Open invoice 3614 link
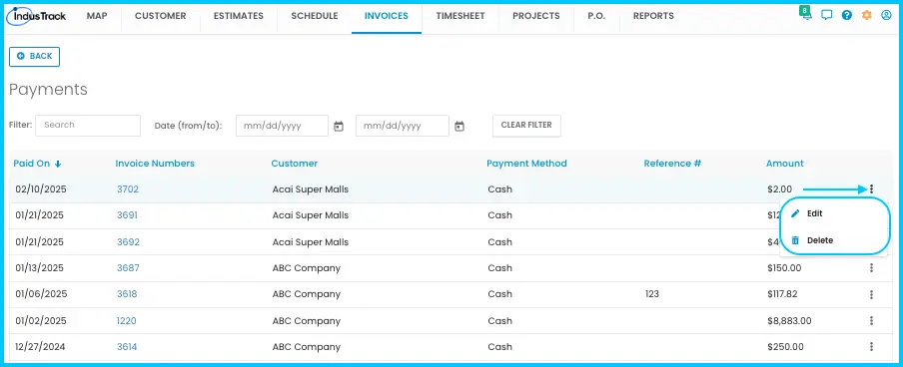Image resolution: width=903 pixels, height=367 pixels. click(127, 347)
